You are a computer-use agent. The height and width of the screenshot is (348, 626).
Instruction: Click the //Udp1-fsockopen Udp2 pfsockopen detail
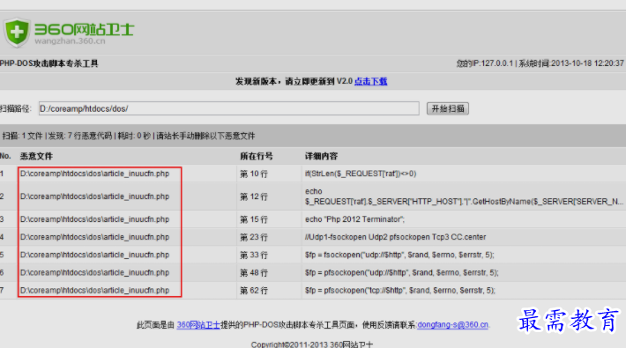click(396, 237)
